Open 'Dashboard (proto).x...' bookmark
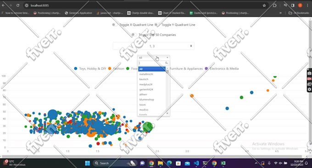This screenshot has height=168, width=312. click(203, 13)
